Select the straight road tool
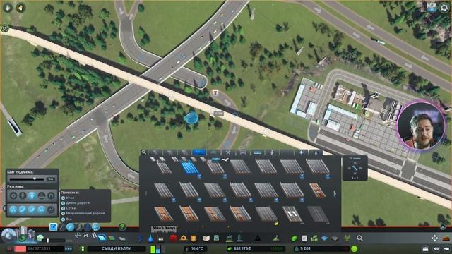Image resolution: width=452 pixels, height=254 pixels. [x=62, y=227]
